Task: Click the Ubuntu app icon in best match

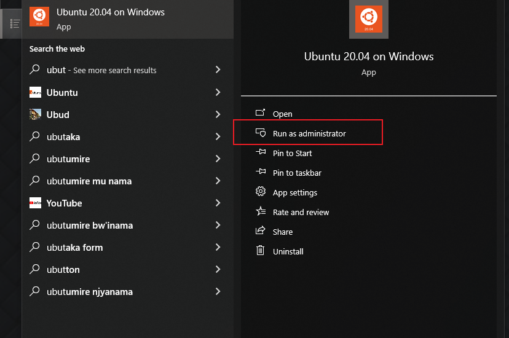Action: tap(39, 16)
